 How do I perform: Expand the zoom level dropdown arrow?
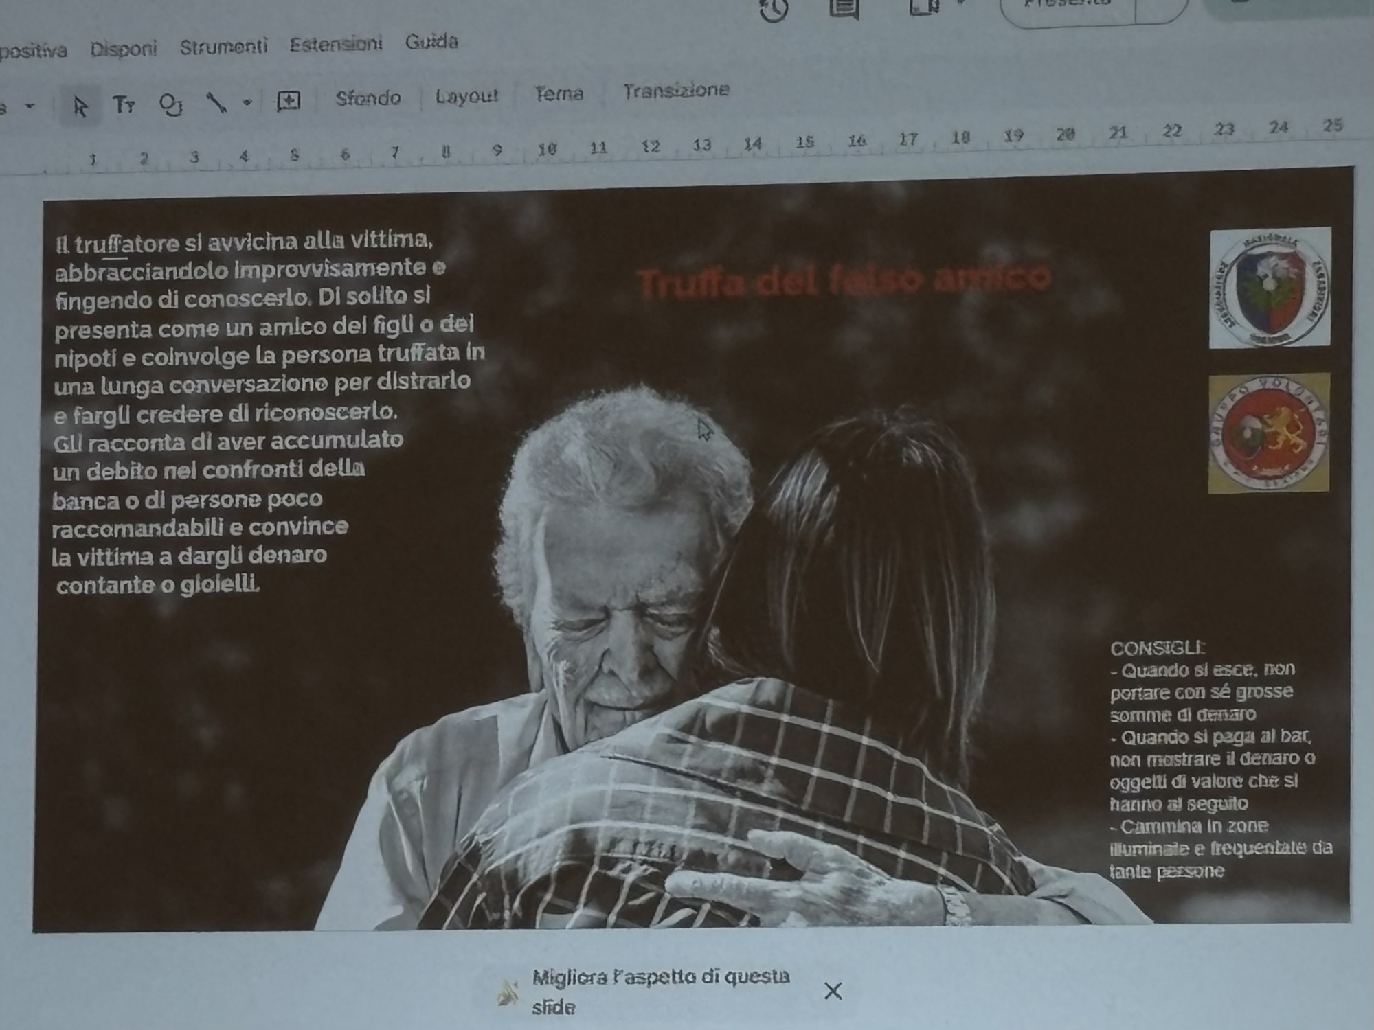(x=30, y=106)
